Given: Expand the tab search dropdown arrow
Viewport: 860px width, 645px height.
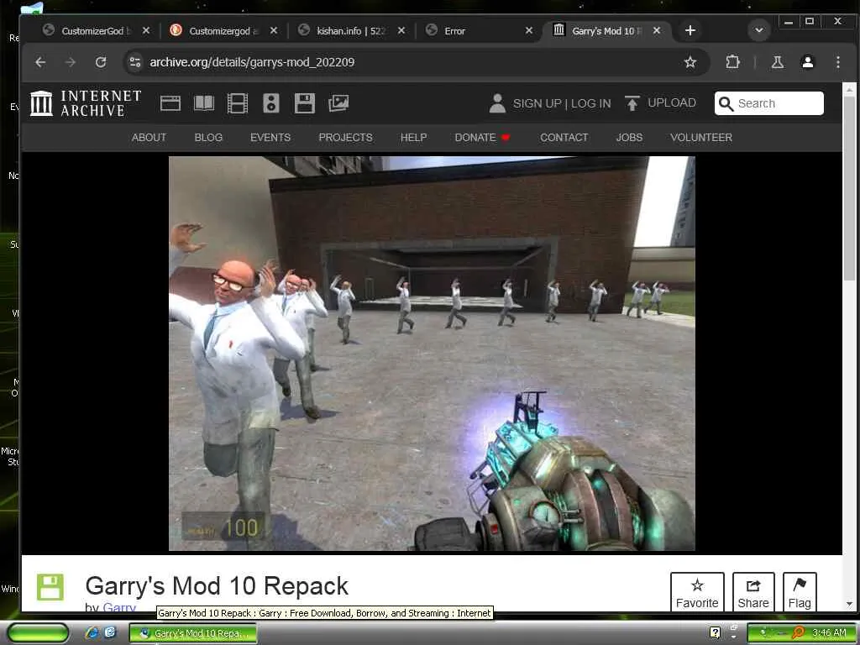Looking at the screenshot, I should click(759, 30).
